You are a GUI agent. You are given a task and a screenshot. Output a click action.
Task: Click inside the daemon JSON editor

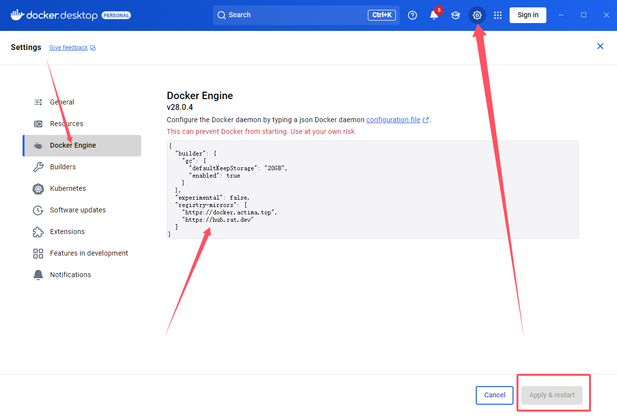tap(372, 190)
